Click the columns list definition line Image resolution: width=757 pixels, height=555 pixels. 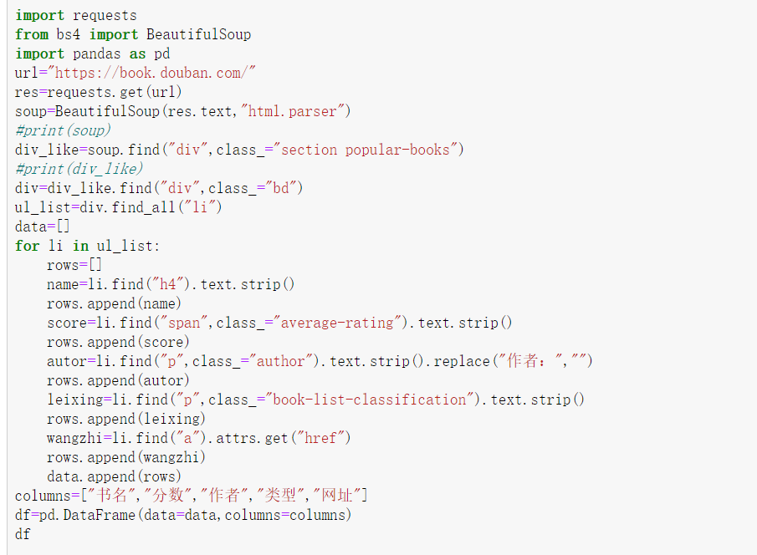point(191,496)
